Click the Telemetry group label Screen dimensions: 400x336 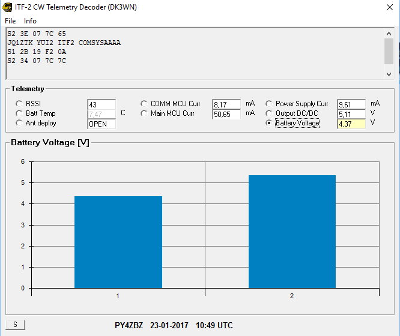click(x=28, y=89)
